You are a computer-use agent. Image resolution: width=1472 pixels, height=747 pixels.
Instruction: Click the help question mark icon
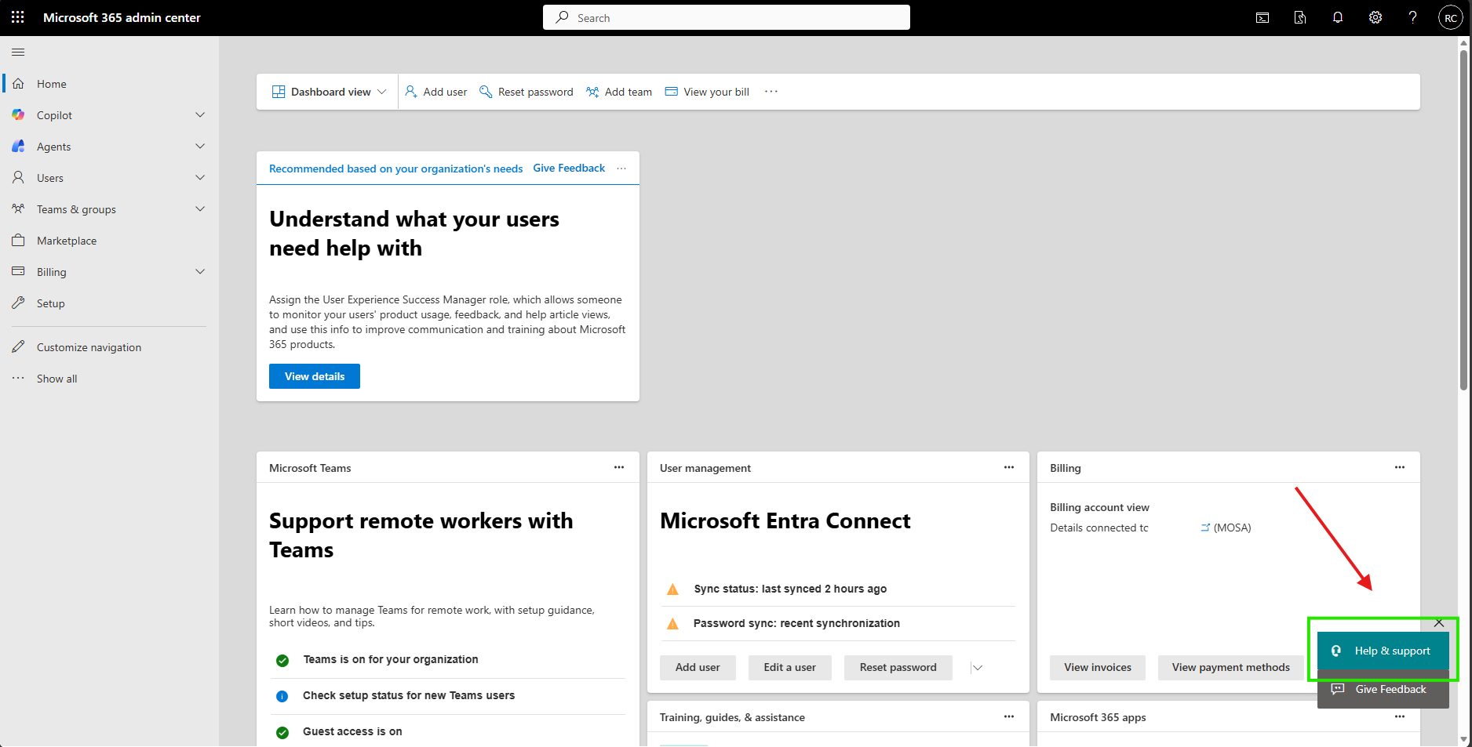(1413, 18)
